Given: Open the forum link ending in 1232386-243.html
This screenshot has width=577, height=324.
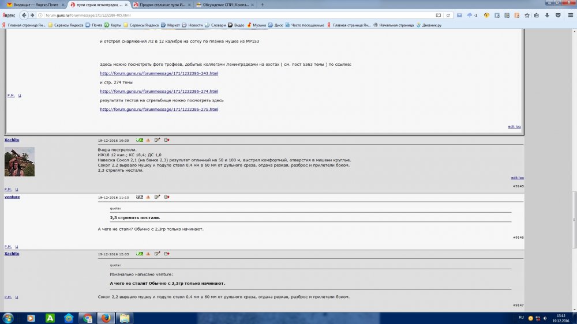Looking at the screenshot, I should point(159,73).
